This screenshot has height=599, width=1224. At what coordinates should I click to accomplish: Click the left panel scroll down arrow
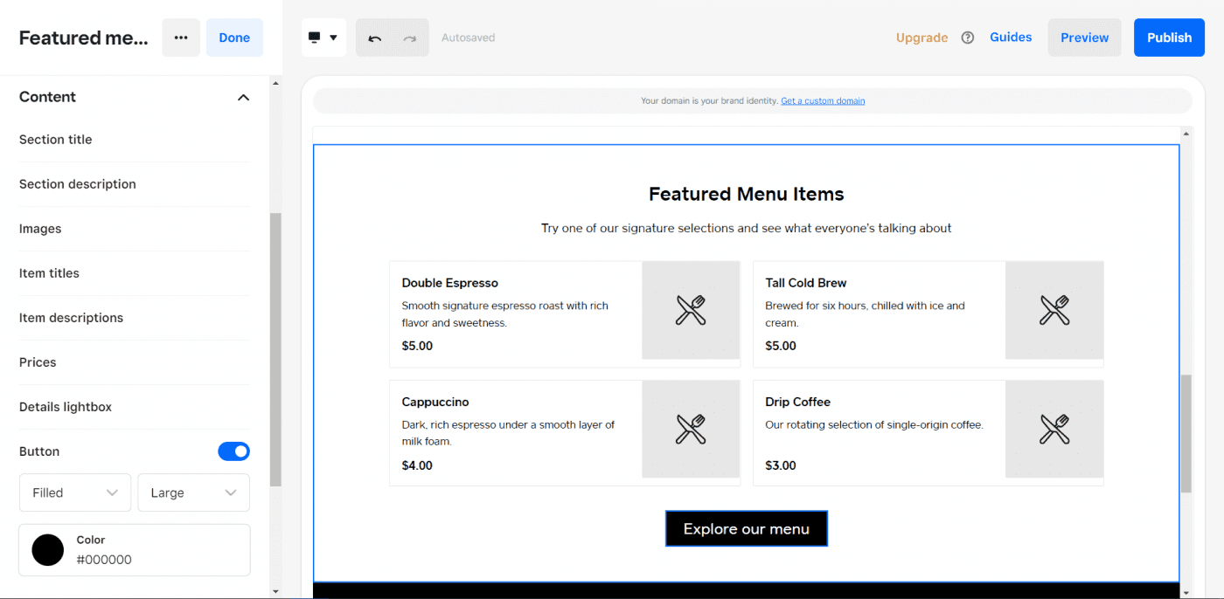tap(275, 591)
